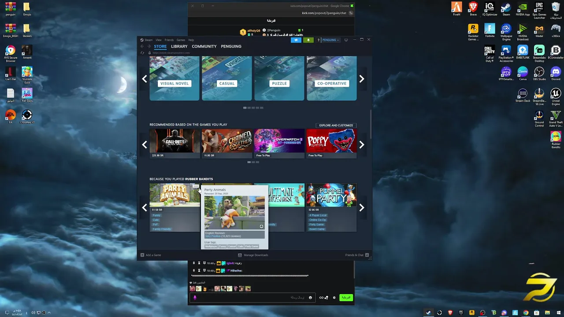
Task: Open emoji picker in Kick chat input
Action: (x=310, y=298)
